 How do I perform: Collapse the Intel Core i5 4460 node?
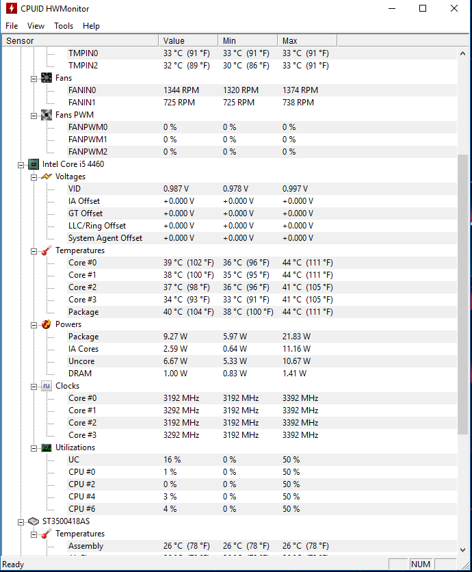point(21,166)
